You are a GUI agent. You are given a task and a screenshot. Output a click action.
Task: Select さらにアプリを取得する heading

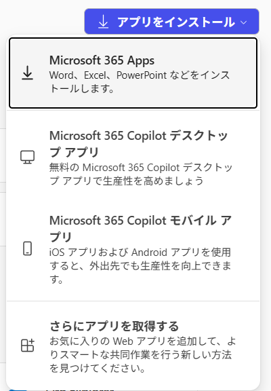pyautogui.click(x=114, y=326)
